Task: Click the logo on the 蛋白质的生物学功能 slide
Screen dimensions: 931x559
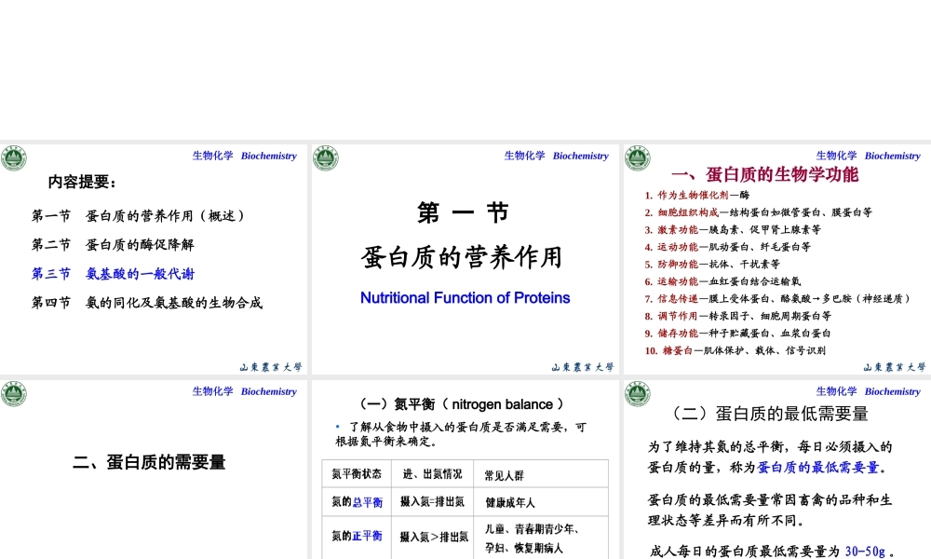Action: click(x=638, y=157)
